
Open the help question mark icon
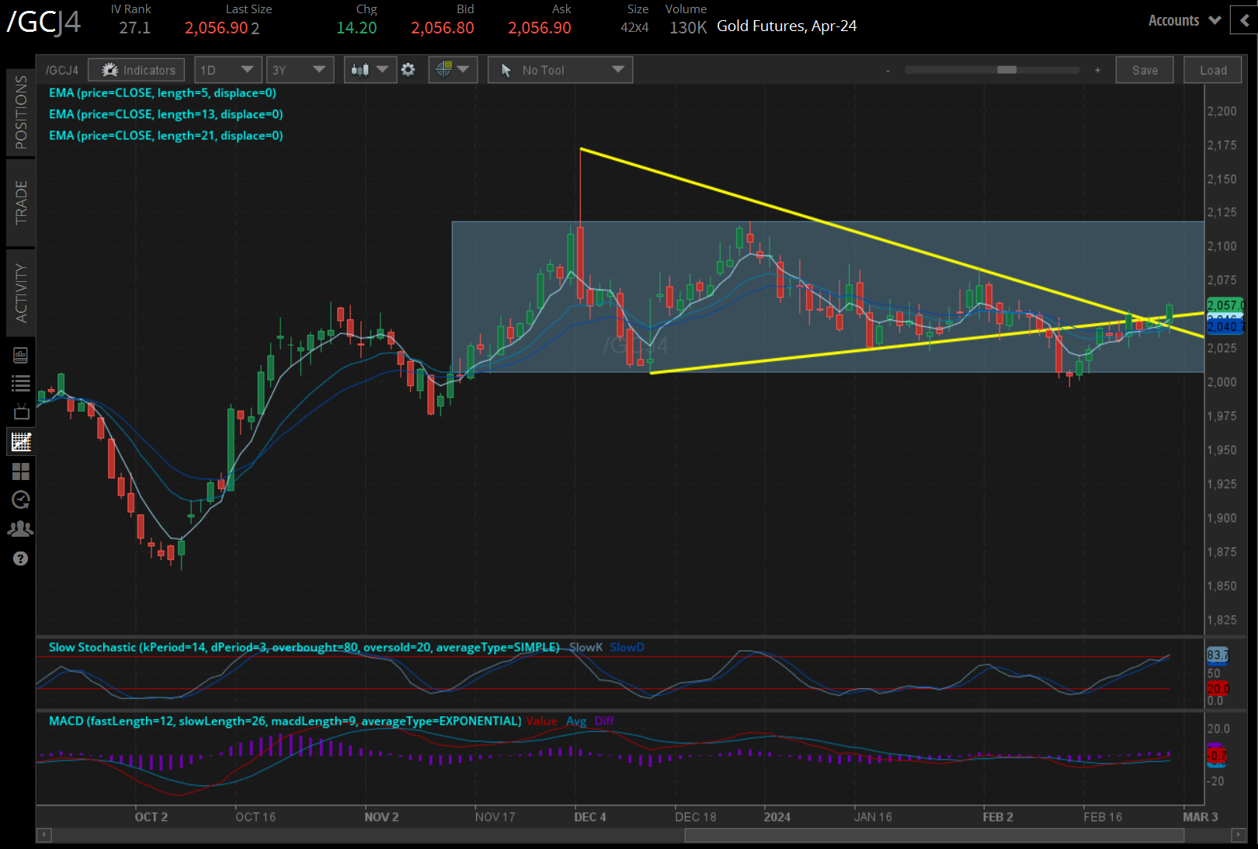[x=21, y=558]
